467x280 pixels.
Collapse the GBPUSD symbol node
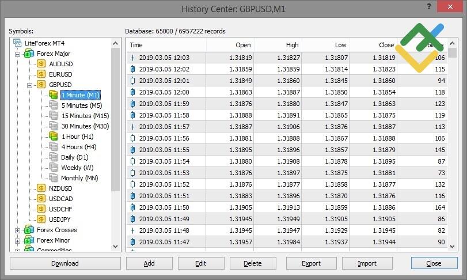coord(29,85)
